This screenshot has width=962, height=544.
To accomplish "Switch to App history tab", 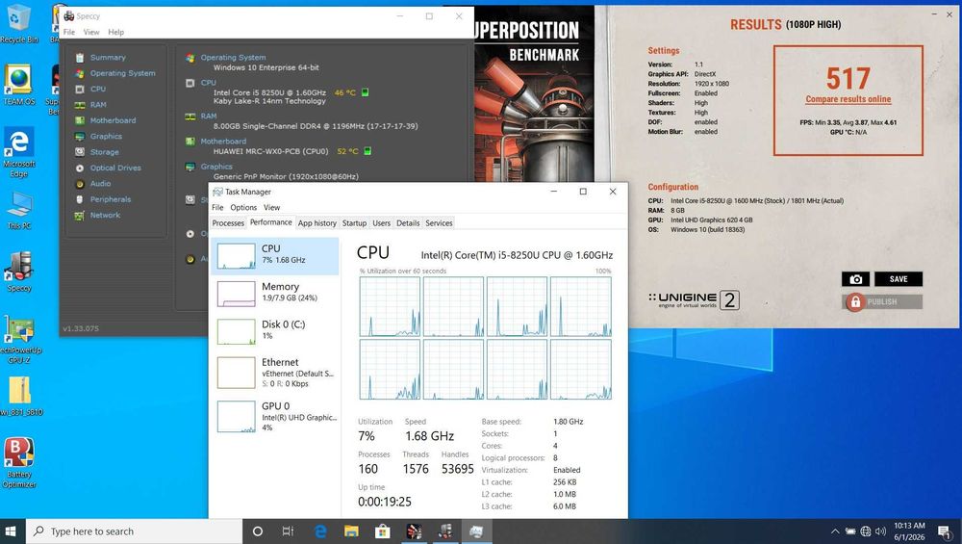I will (317, 222).
